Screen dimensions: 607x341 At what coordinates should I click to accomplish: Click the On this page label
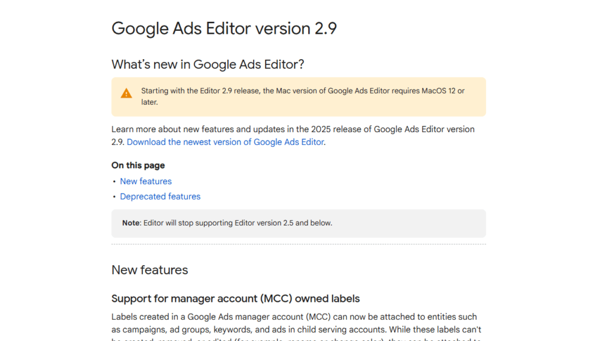(138, 165)
